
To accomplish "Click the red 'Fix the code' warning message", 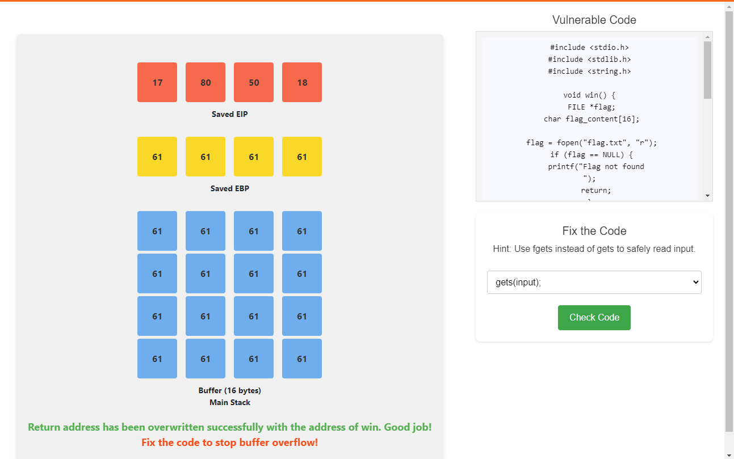I will coord(229,443).
